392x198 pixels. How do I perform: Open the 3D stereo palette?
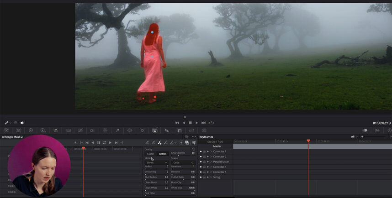[204, 130]
